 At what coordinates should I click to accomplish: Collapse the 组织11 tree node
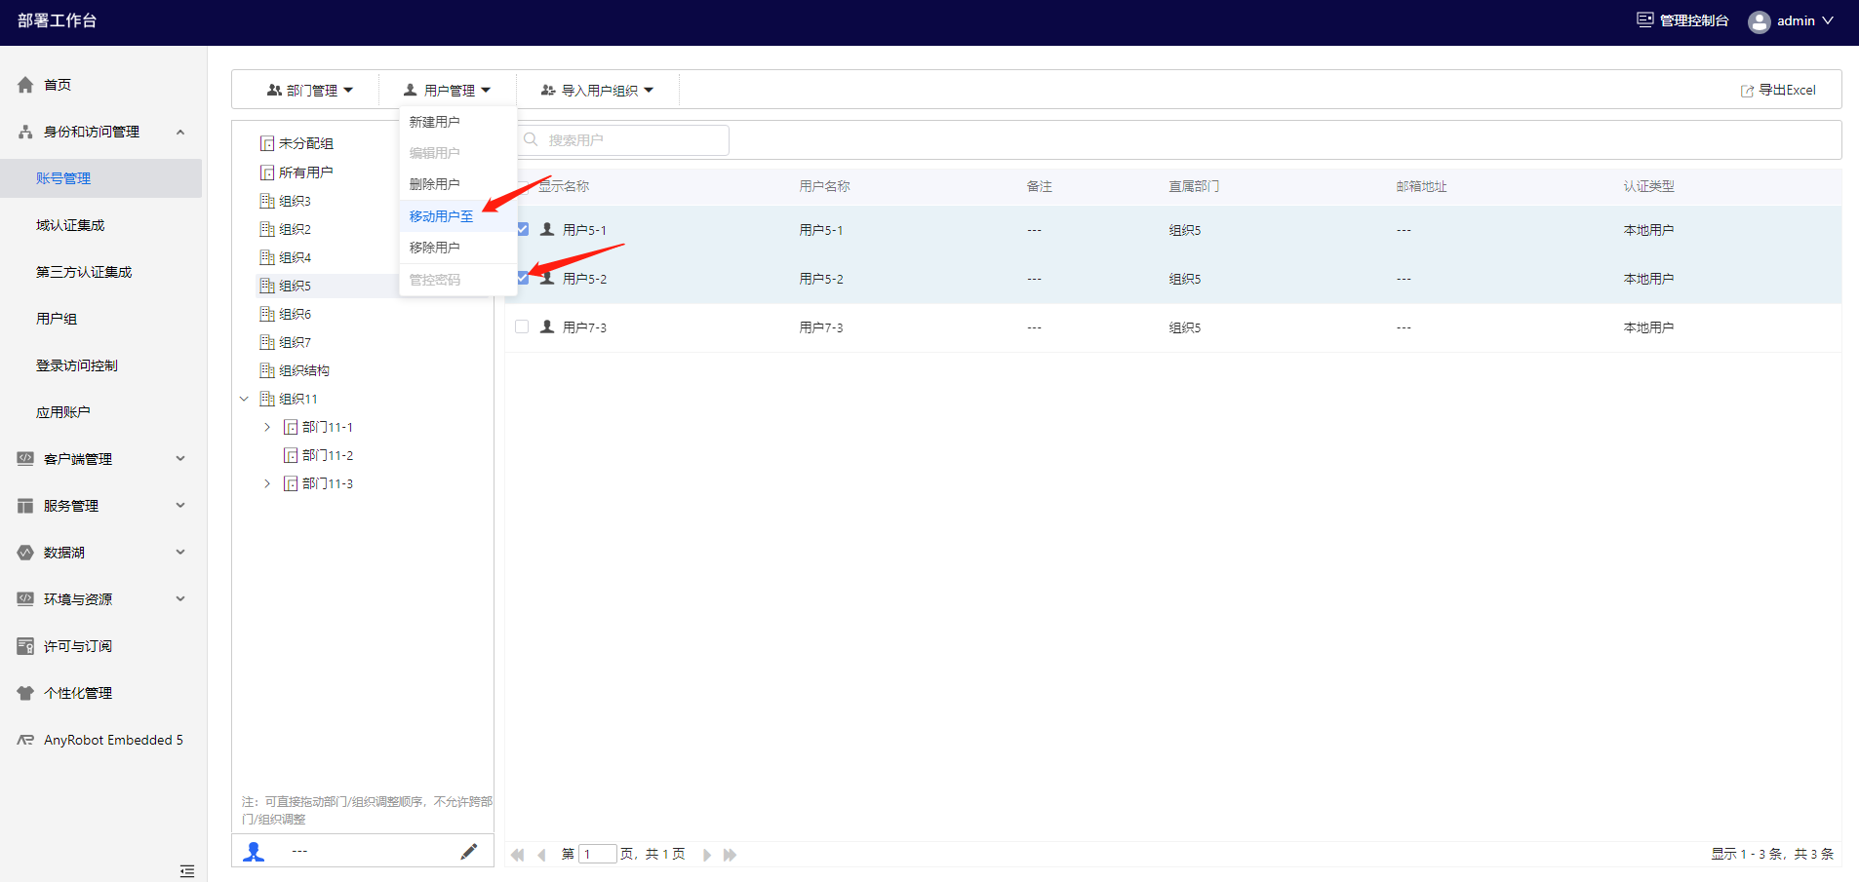click(244, 399)
